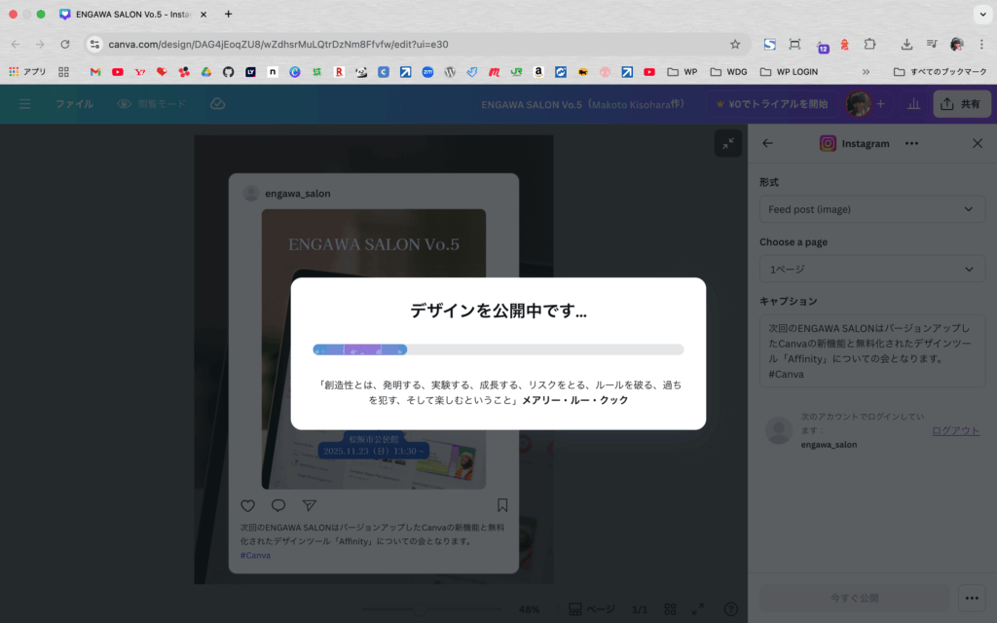Click the help question mark icon
997x623 pixels.
tap(730, 609)
